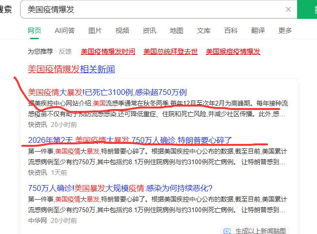
Task: Click source text 中华网 20小时前
Action: tap(52, 220)
